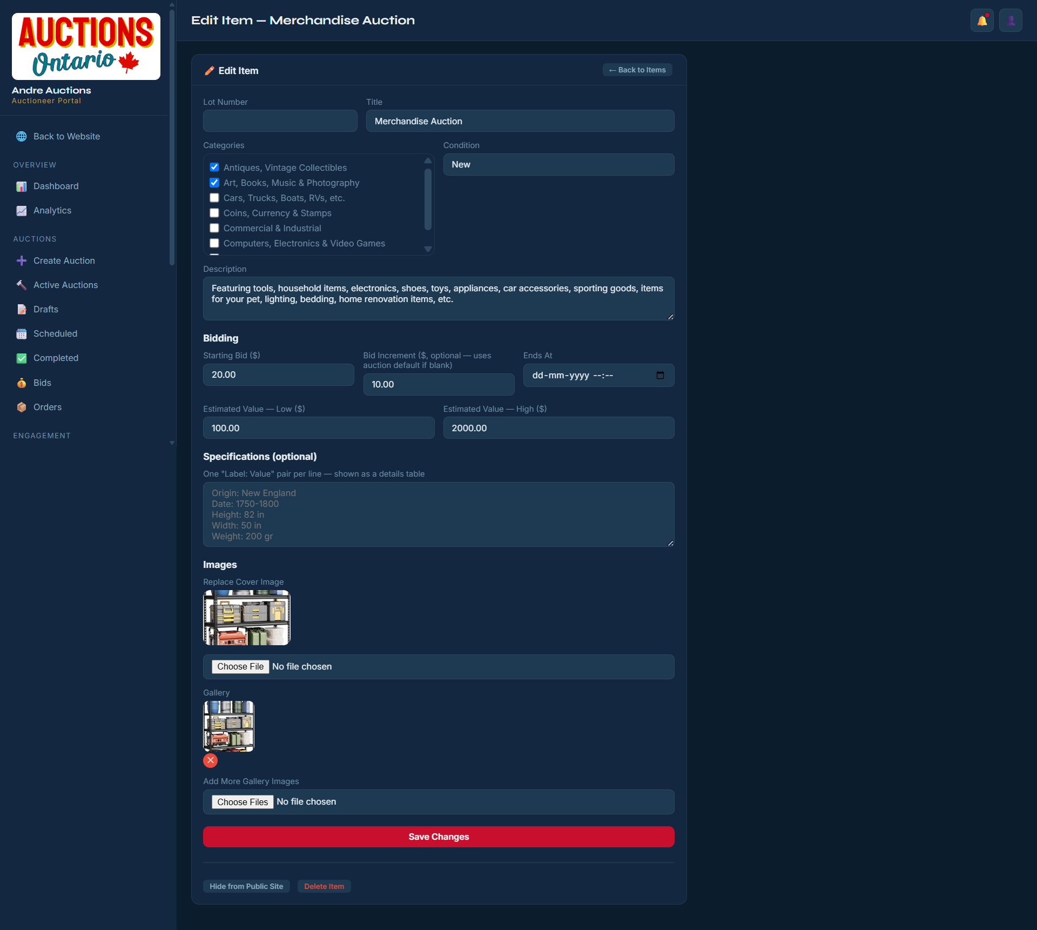This screenshot has height=930, width=1037.
Task: Click the sidebar scroll-down arrow
Action: pos(172,443)
